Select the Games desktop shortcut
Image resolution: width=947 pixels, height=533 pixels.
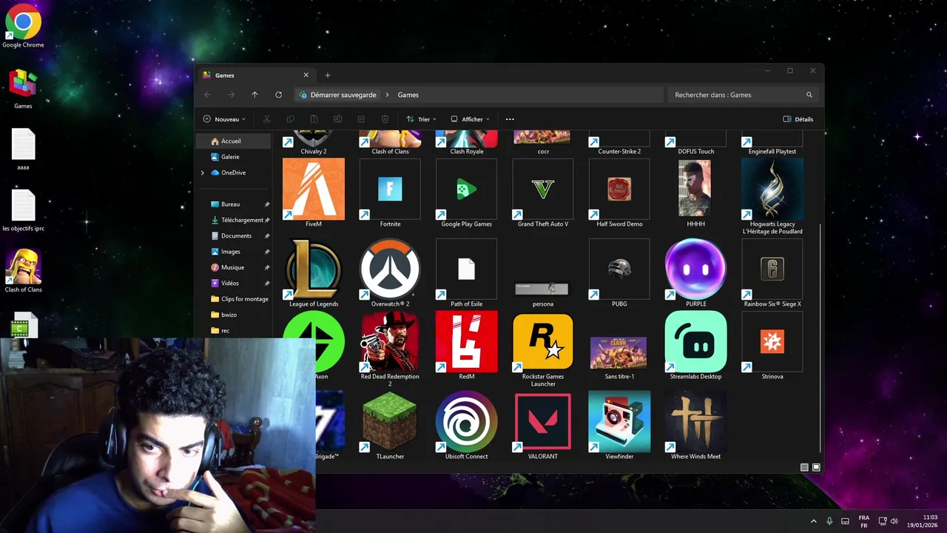[23, 89]
